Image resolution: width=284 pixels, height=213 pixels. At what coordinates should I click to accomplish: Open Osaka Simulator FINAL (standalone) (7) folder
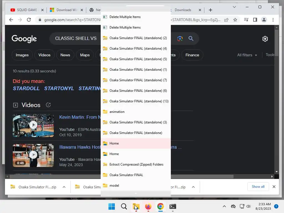(x=136, y=80)
